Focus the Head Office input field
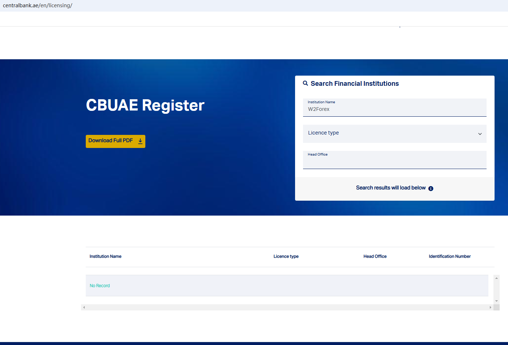 tap(395, 160)
